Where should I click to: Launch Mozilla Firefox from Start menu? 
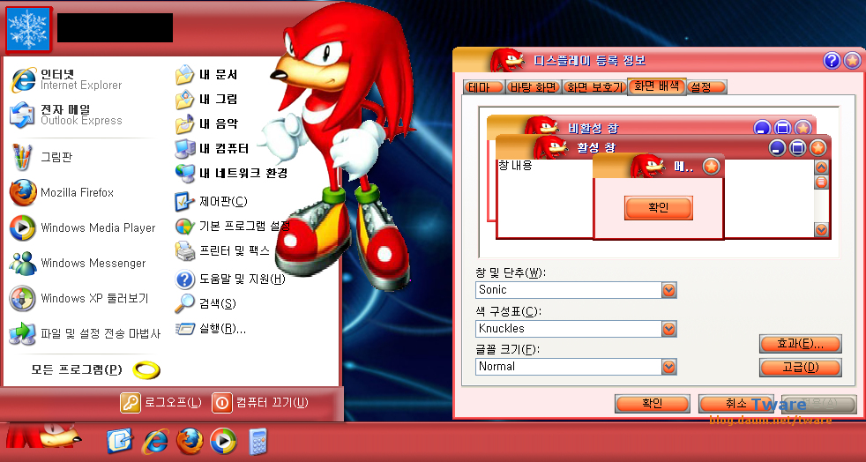coord(62,192)
